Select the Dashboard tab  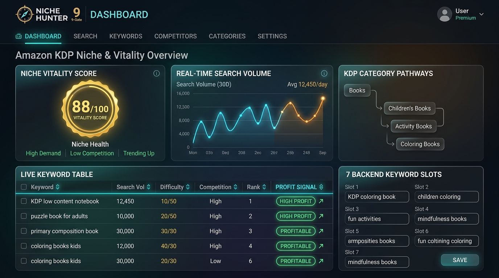[38, 36]
